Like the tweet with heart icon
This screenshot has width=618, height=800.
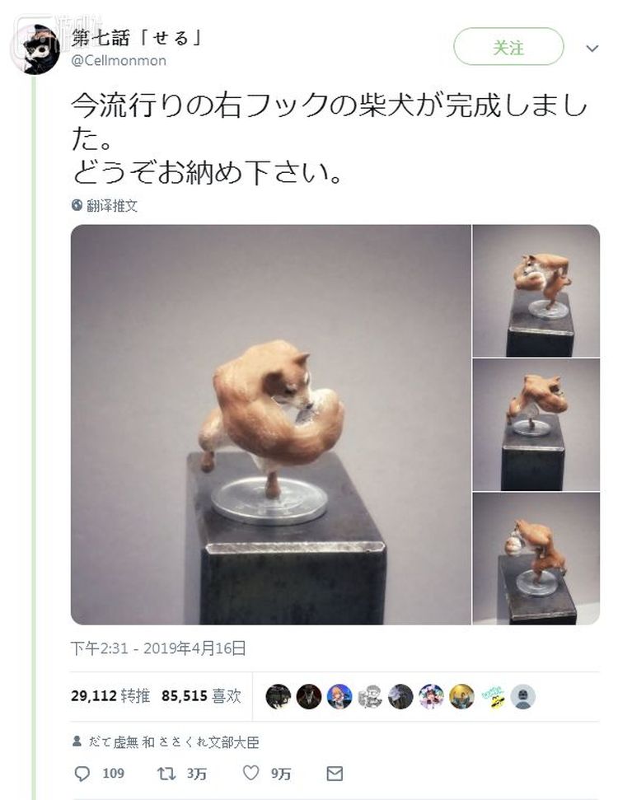click(x=250, y=773)
